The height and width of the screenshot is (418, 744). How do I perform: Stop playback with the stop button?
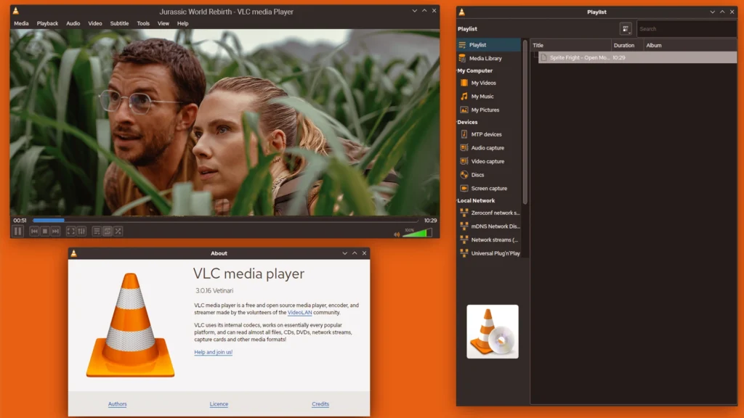(45, 231)
